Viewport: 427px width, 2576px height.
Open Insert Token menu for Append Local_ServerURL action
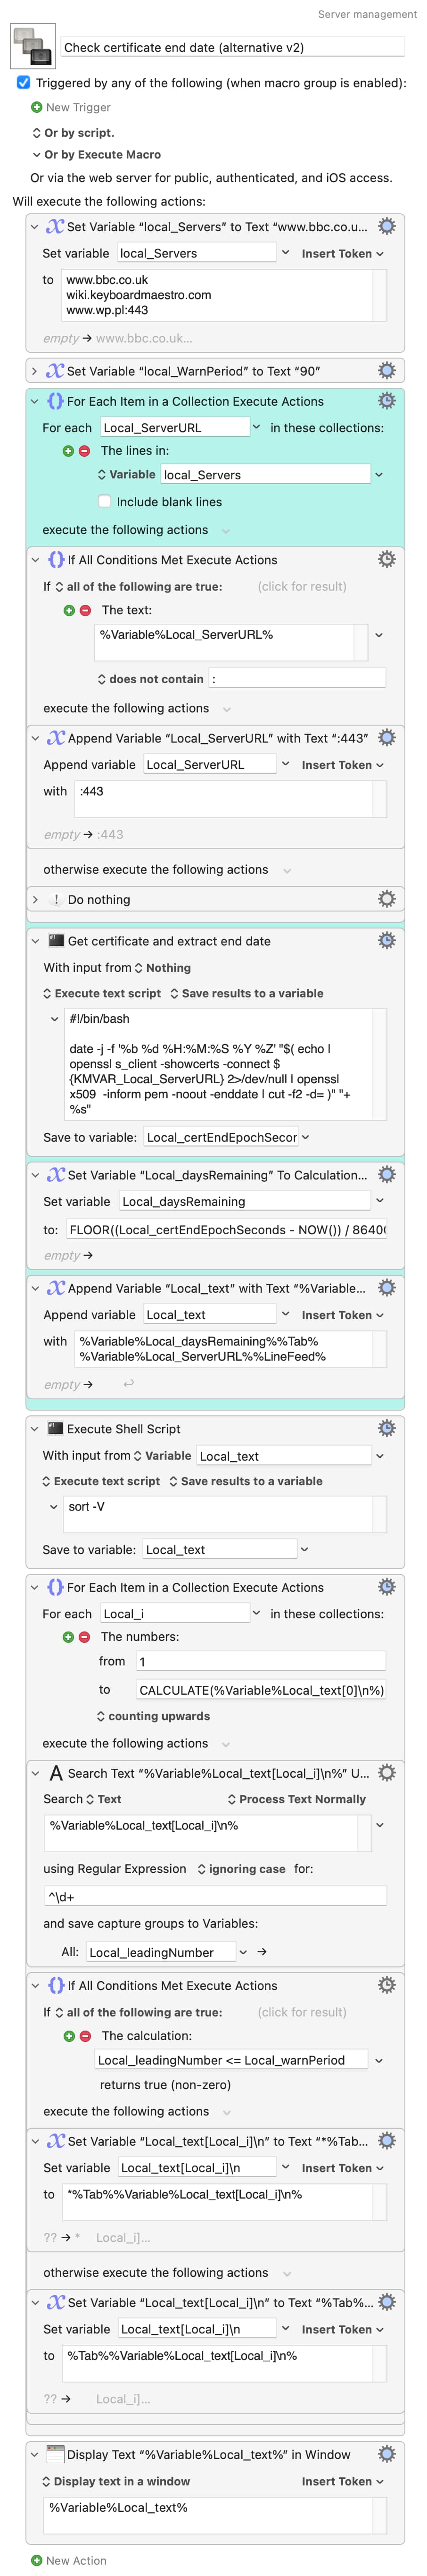click(x=343, y=765)
